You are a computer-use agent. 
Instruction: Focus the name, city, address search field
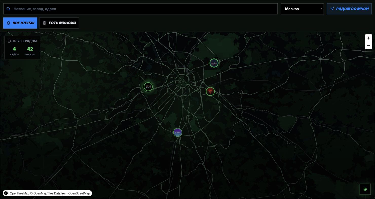point(140,9)
